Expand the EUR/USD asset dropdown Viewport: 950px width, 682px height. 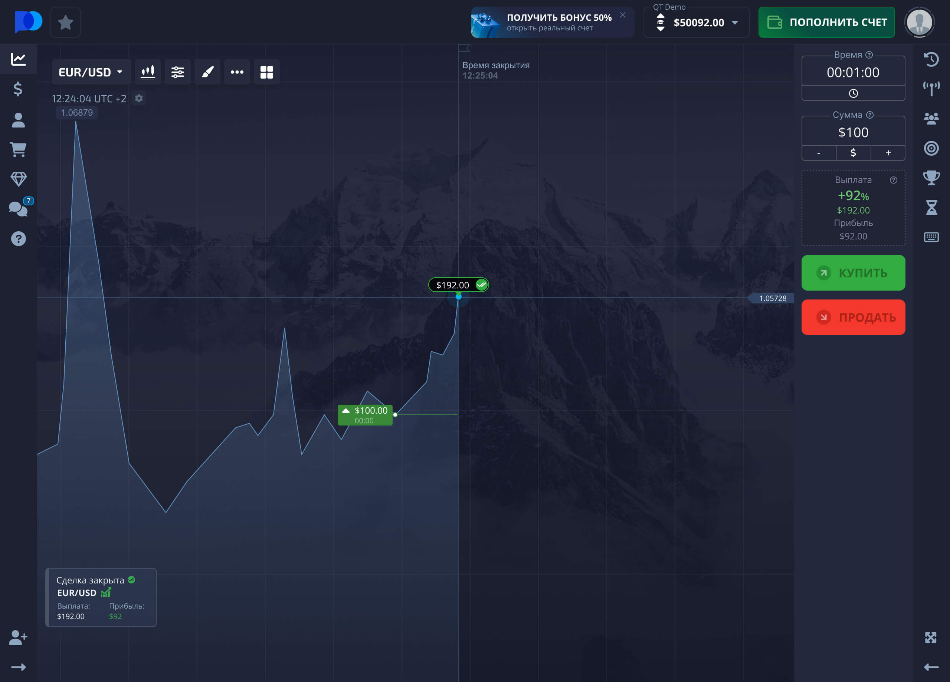(91, 72)
